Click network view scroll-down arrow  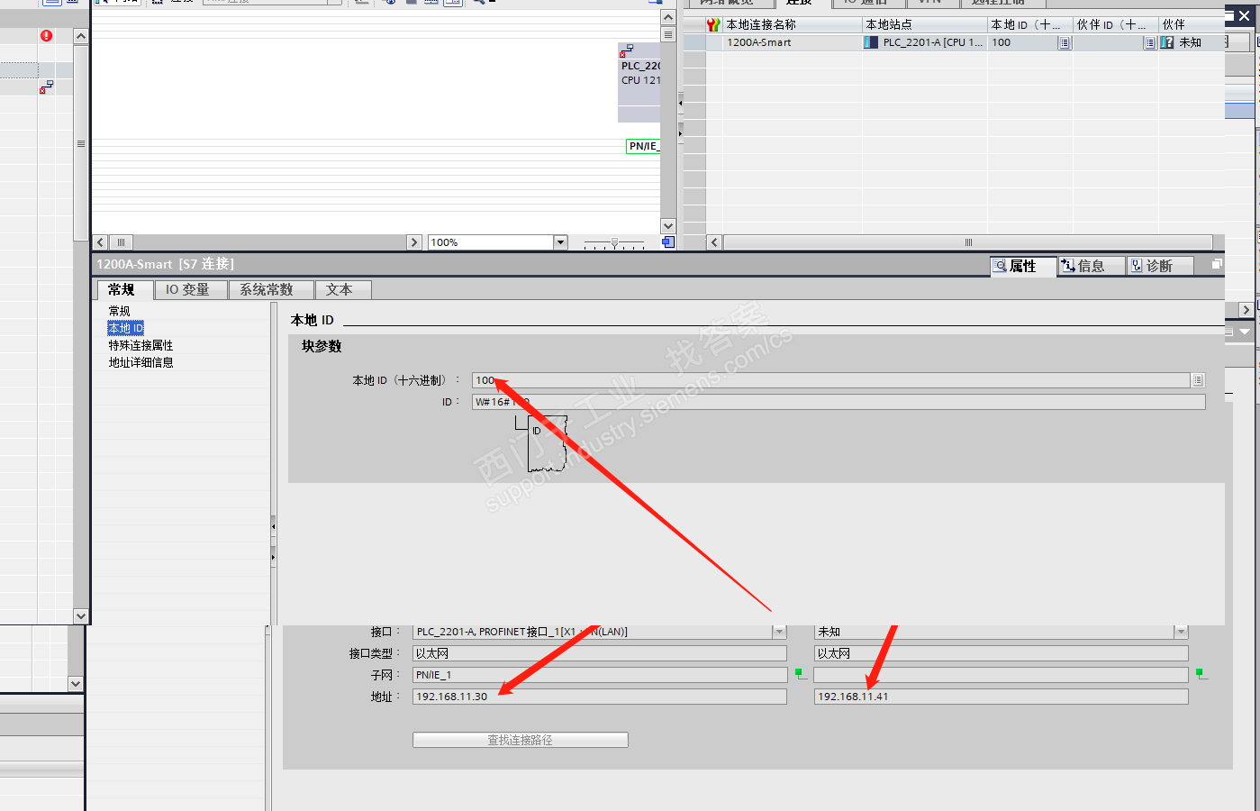tap(668, 226)
